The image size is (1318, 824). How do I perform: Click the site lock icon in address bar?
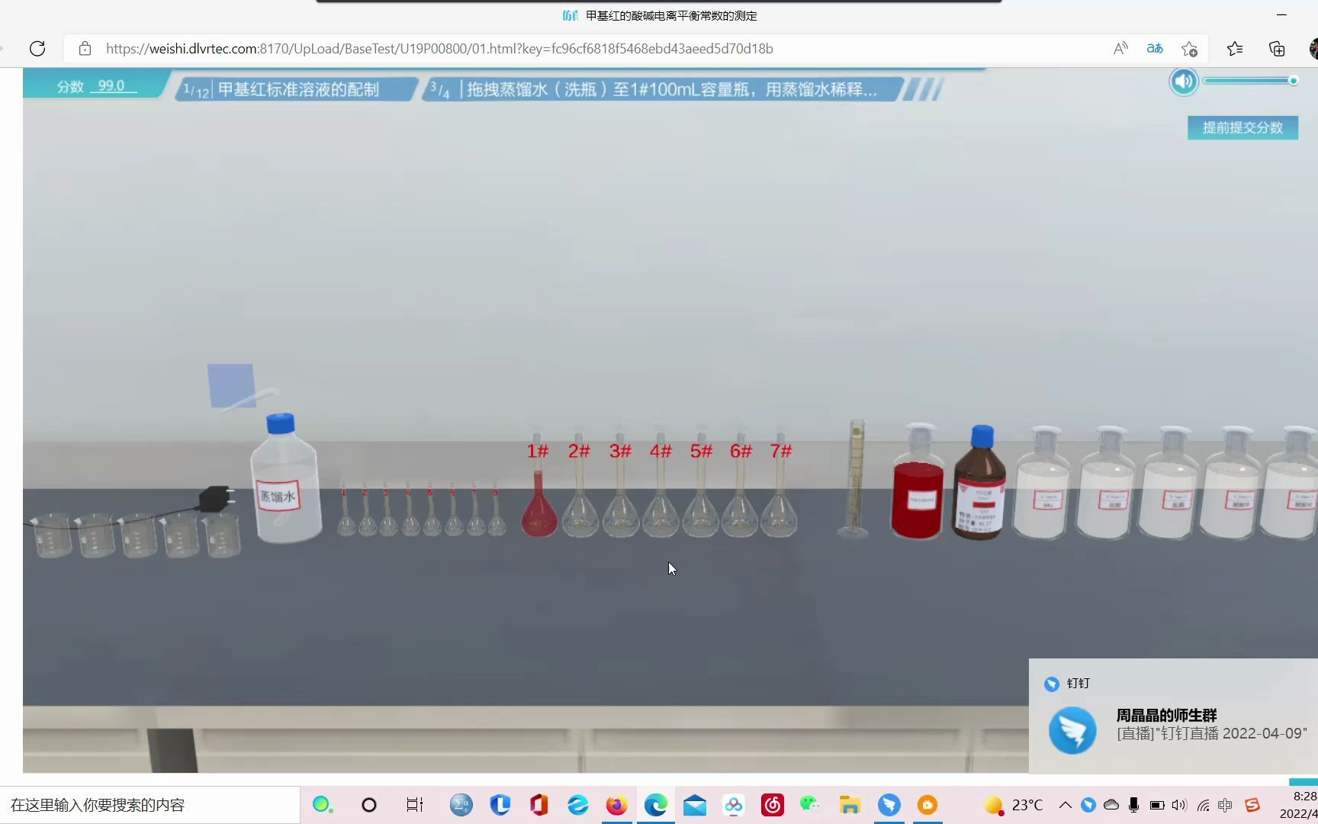(x=85, y=49)
